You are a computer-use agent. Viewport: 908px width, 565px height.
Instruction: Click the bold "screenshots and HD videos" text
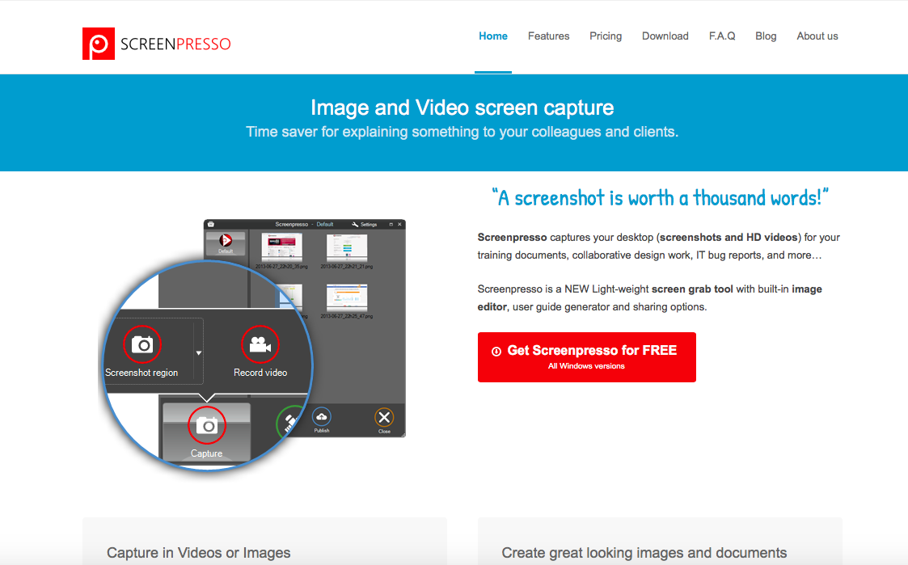point(729,238)
